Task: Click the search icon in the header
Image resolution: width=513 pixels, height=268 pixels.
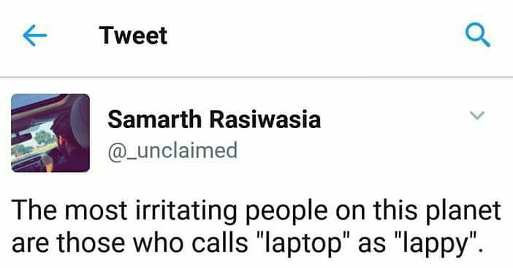Action: pyautogui.click(x=478, y=35)
